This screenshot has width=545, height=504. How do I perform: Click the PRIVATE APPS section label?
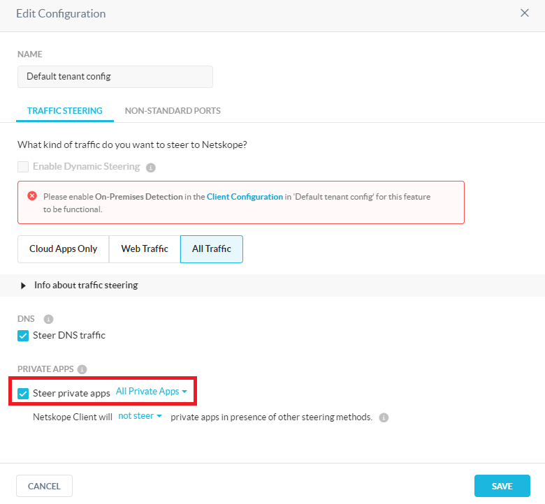[45, 369]
